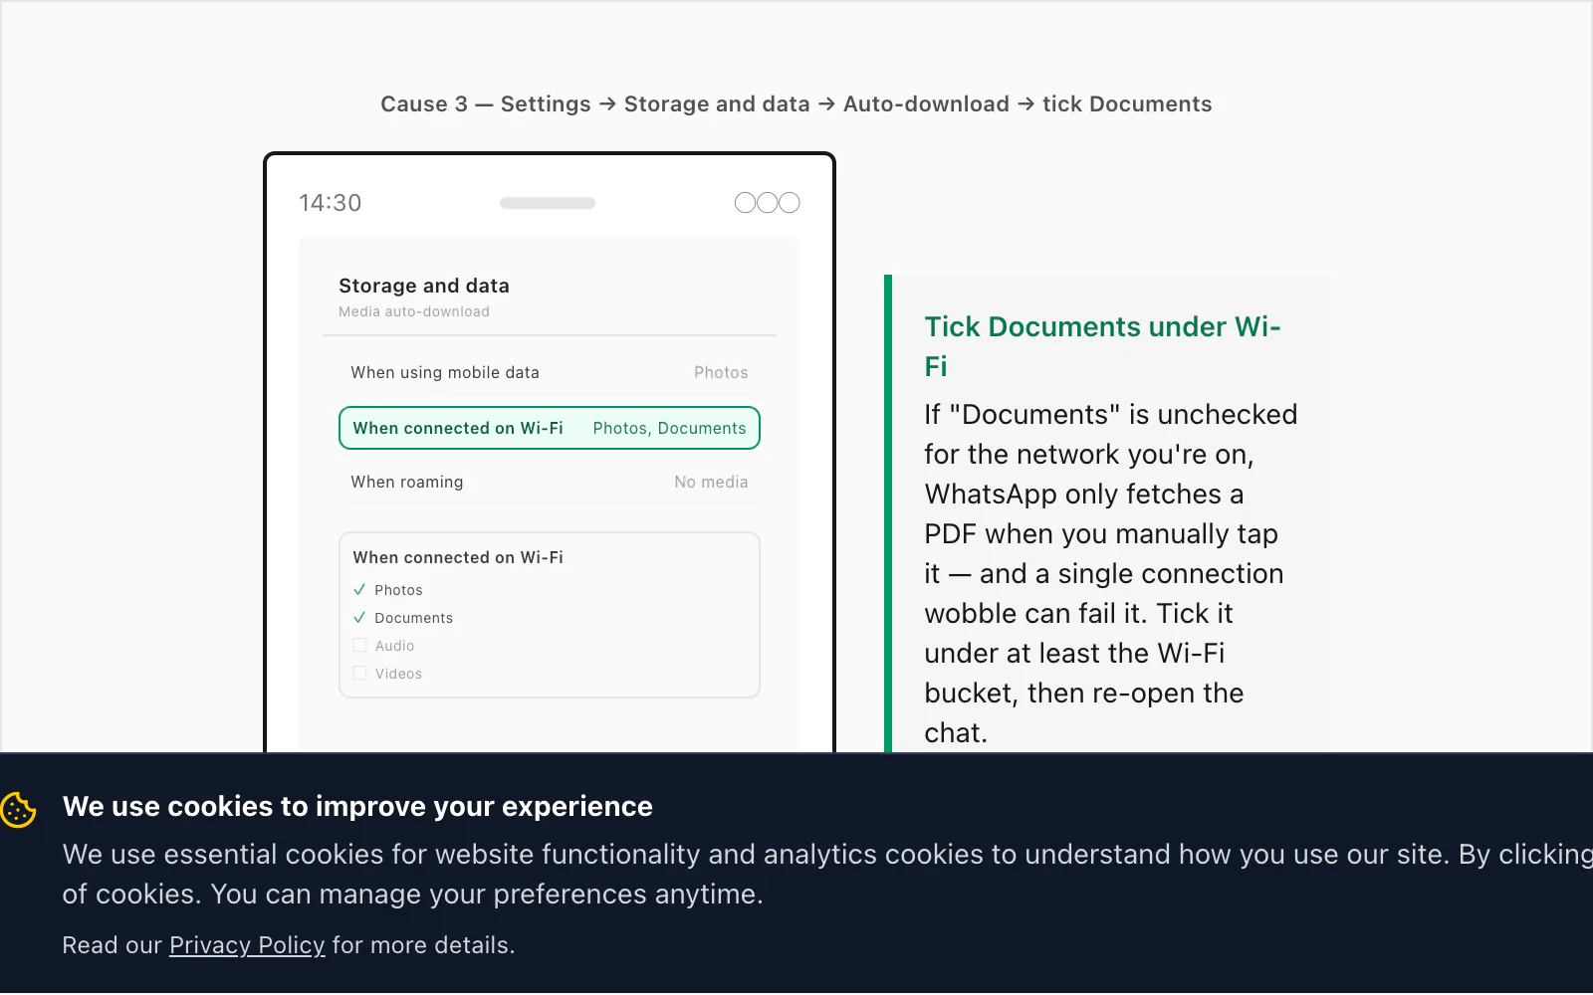Click the 'Photos' value for mobile data
This screenshot has width=1593, height=995.
click(721, 372)
